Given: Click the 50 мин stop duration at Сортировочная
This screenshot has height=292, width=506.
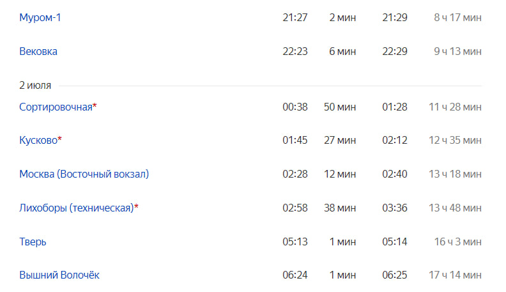Looking at the screenshot, I should (x=340, y=107).
